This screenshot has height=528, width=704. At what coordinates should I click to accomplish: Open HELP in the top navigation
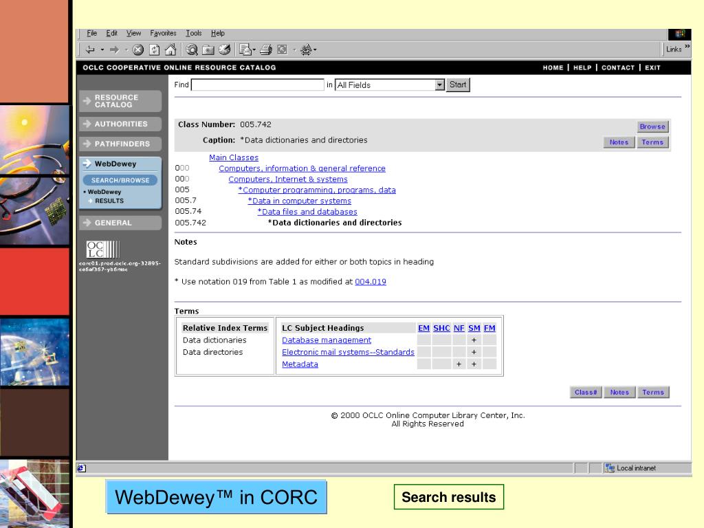pos(582,68)
